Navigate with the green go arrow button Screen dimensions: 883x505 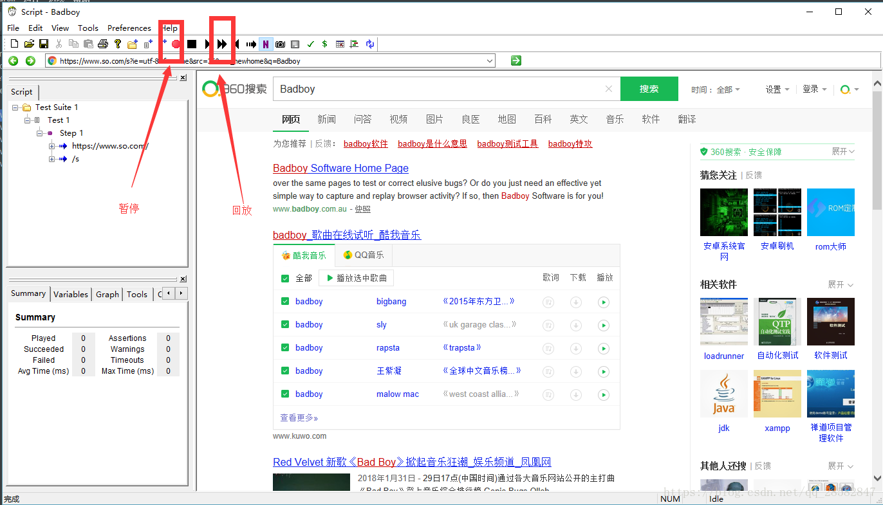[516, 60]
